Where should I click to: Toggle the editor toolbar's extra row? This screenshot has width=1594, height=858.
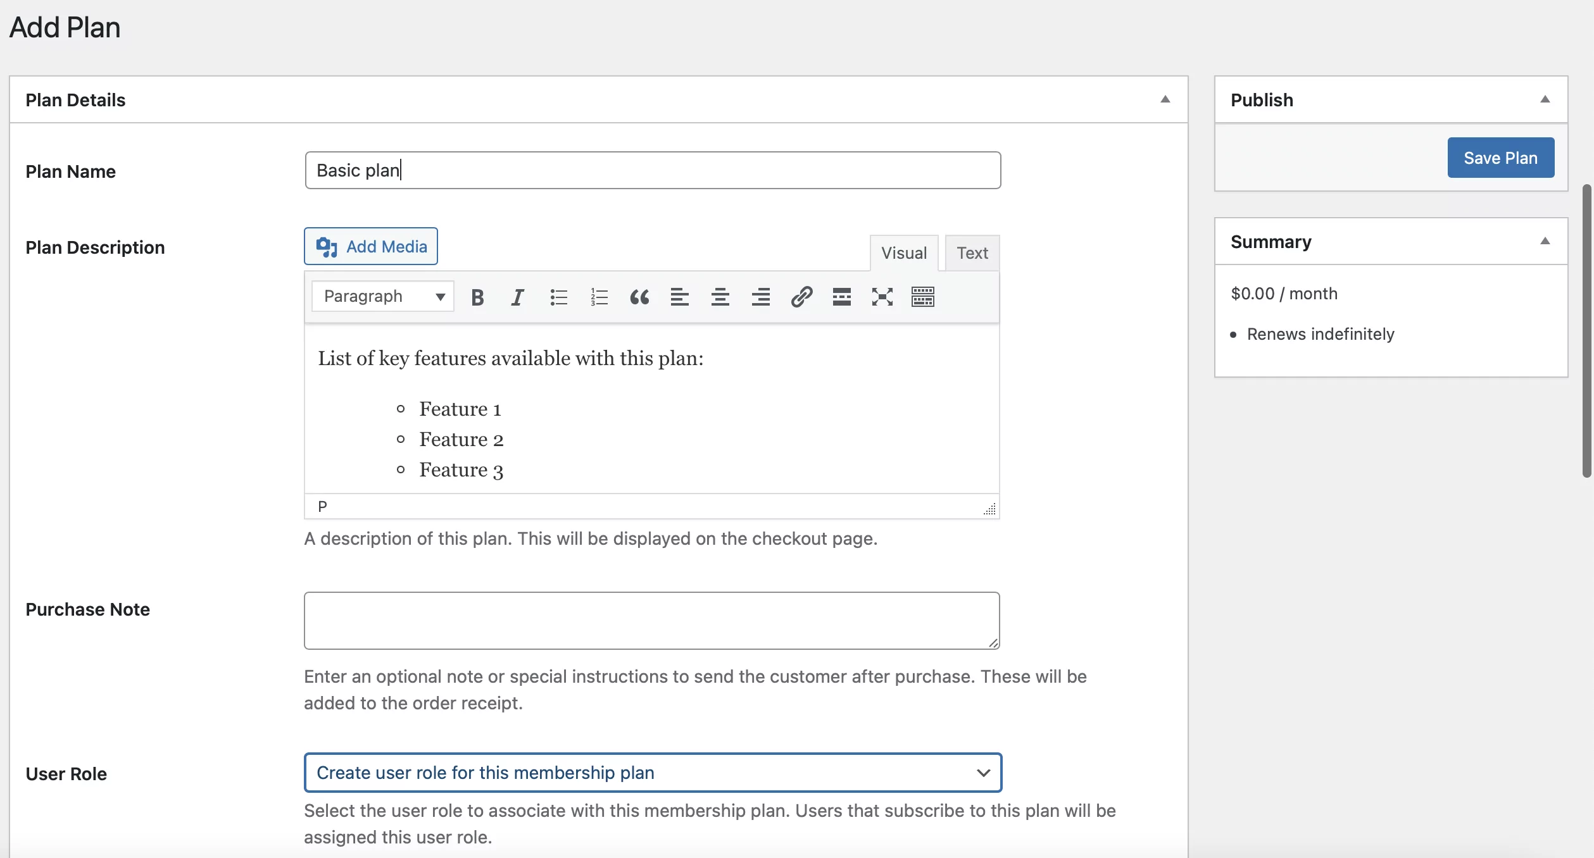pos(922,297)
